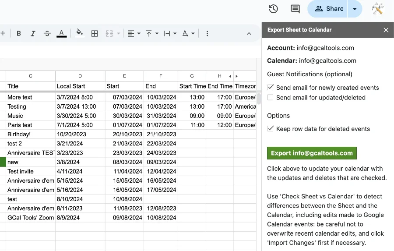Select column G header
This screenshot has width=394, height=251.
[x=192, y=76]
